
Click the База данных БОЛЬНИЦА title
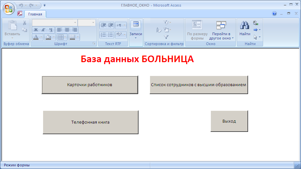pyautogui.click(x=137, y=59)
